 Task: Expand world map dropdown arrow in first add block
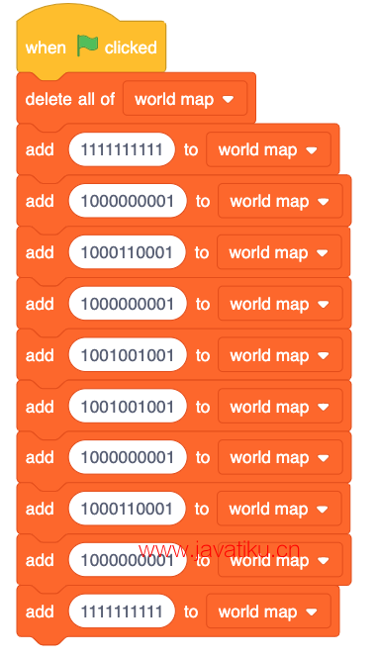[x=312, y=150]
